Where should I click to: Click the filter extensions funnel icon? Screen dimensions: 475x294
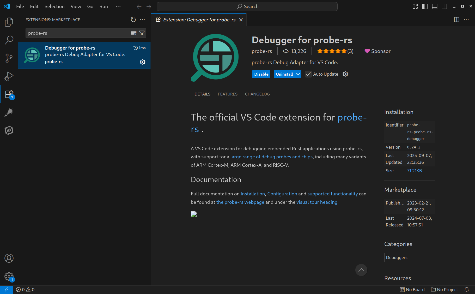point(142,33)
